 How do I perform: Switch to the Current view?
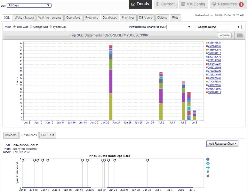(x=165, y=4)
